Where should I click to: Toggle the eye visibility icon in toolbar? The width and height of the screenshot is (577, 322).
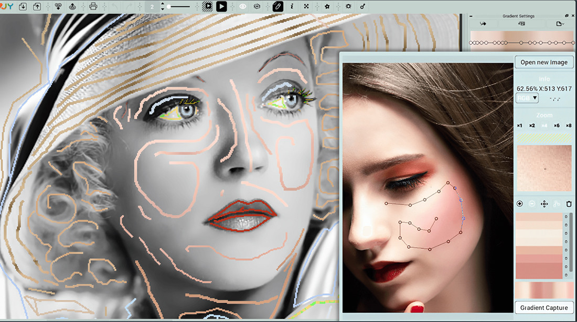(243, 6)
